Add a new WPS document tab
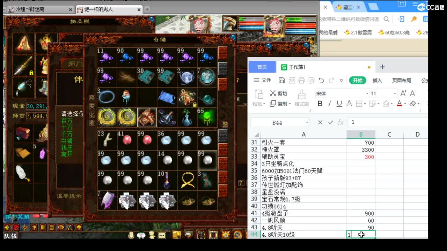Viewport: 447px width, 251px height. pyautogui.click(x=382, y=67)
